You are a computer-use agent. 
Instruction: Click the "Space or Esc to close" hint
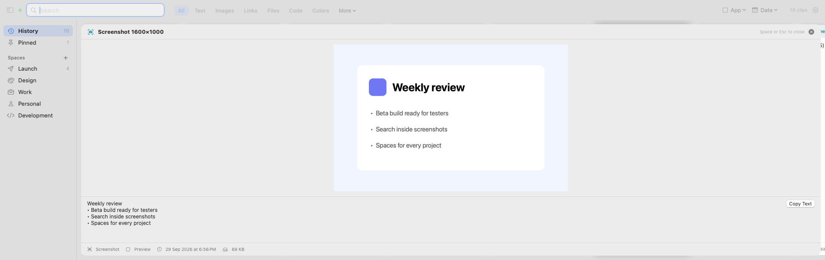[782, 32]
